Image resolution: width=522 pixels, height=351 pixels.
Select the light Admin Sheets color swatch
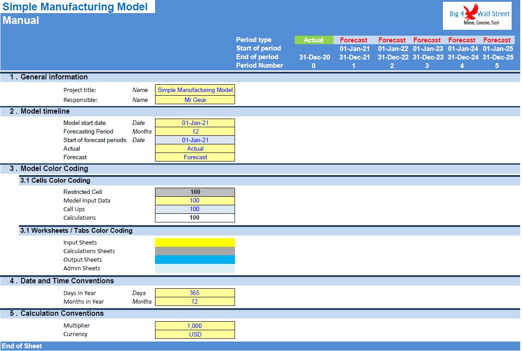pos(195,268)
